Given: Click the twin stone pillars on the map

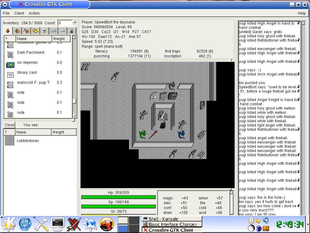Looking at the screenshot, I should point(85,66).
